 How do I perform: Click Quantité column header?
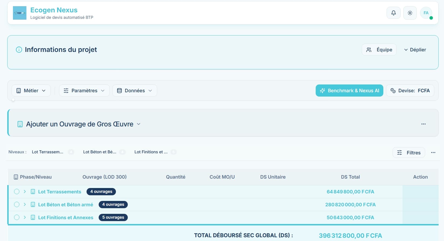[176, 177]
